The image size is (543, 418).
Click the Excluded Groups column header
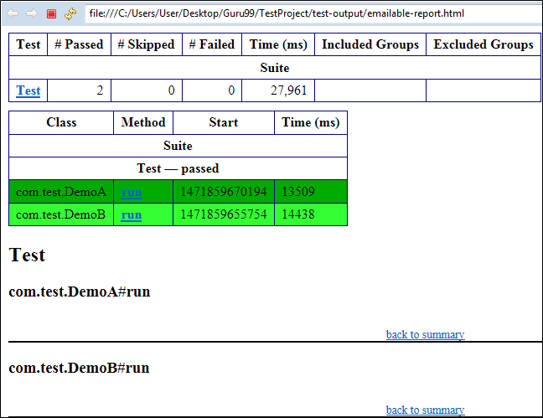pos(483,44)
